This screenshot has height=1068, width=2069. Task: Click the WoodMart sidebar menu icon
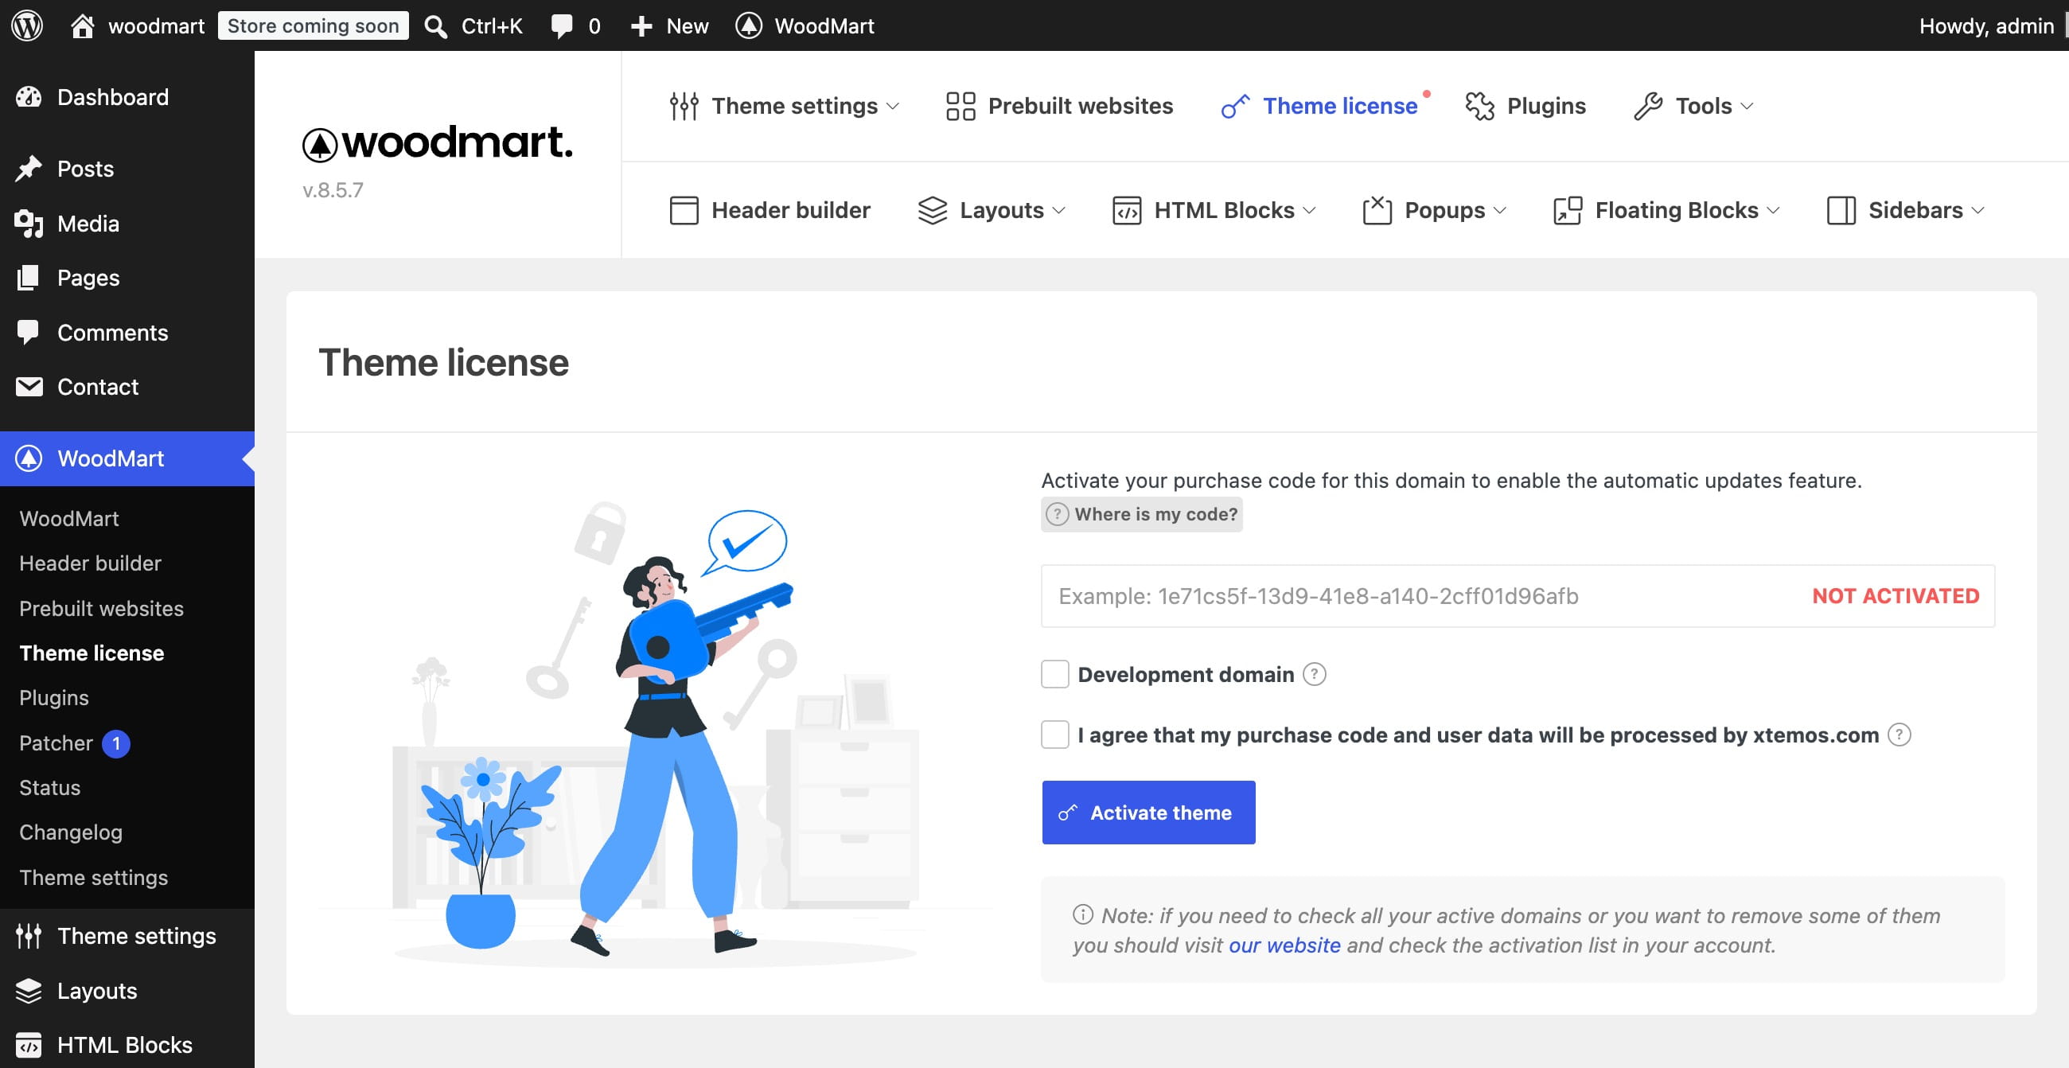[x=29, y=458]
